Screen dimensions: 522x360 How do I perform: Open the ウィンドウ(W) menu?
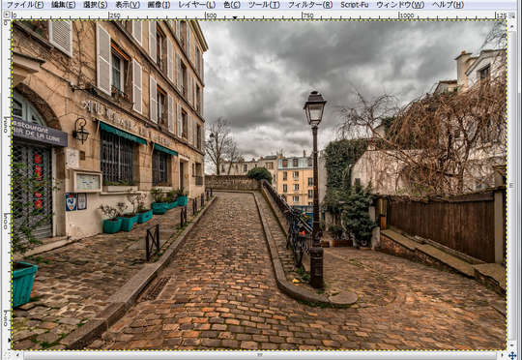(x=400, y=5)
